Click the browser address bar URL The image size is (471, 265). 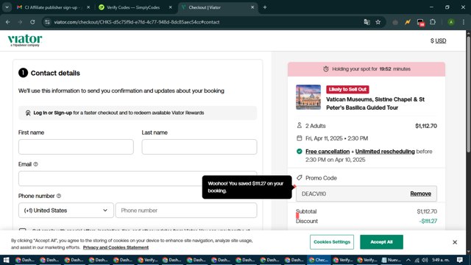[x=137, y=22]
